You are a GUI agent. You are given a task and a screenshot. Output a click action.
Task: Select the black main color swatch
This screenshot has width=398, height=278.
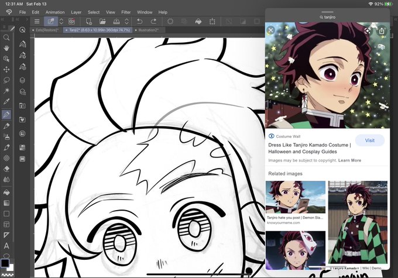(5, 263)
